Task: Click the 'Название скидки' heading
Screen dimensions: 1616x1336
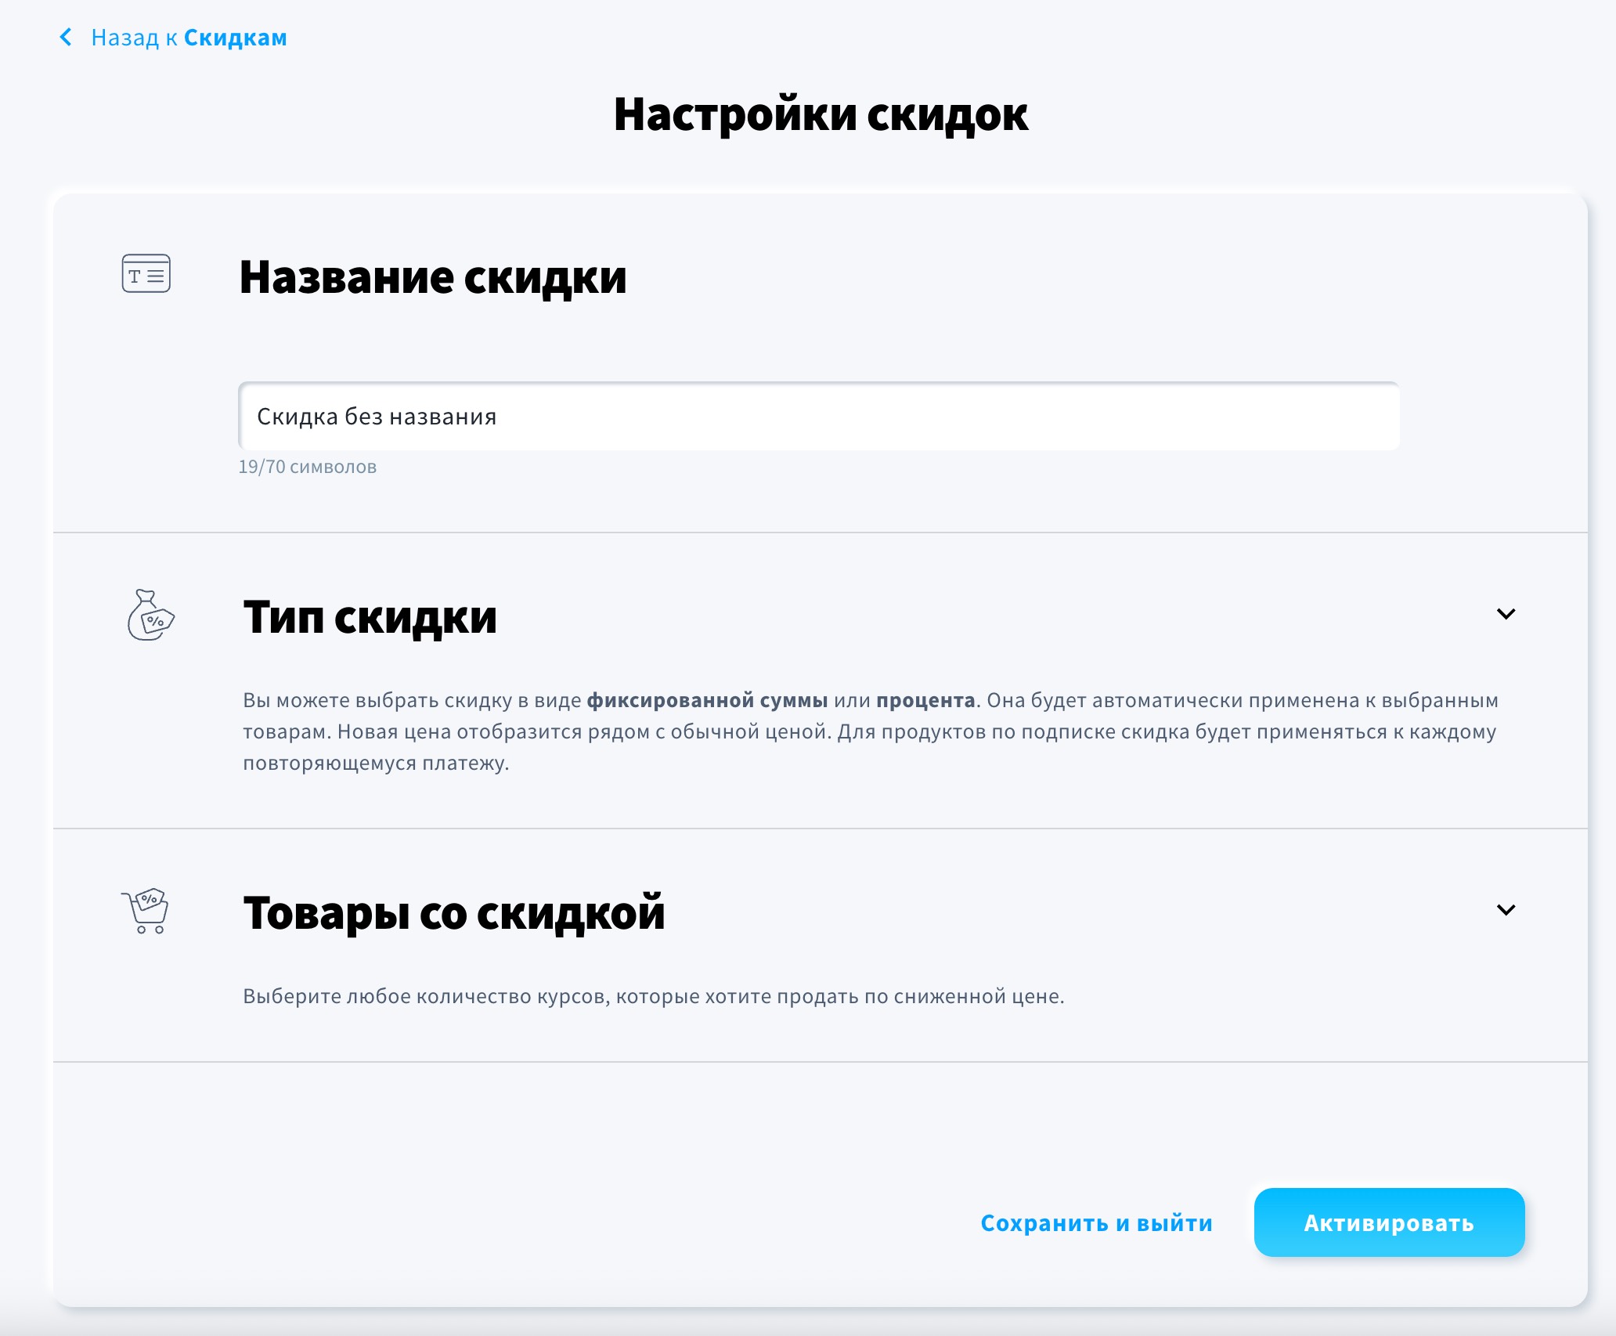Action: coord(432,277)
